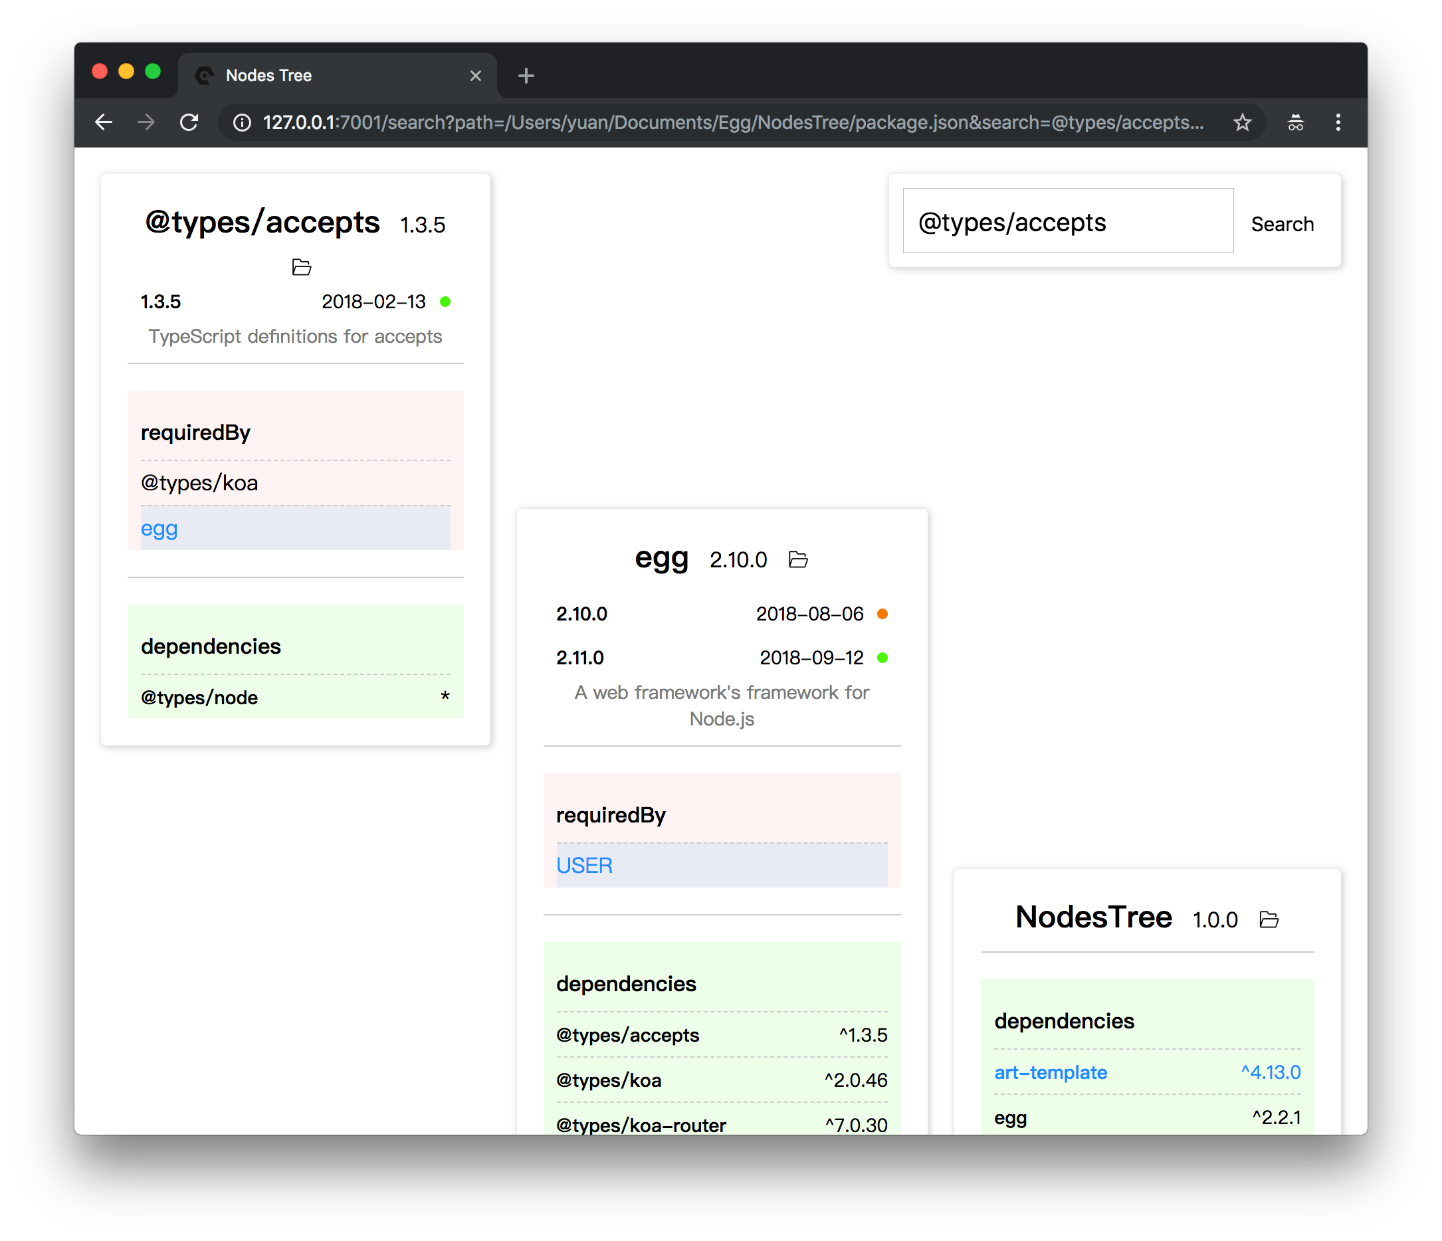
Task: Click ^2.2.1 version of egg
Action: coord(1276,1117)
